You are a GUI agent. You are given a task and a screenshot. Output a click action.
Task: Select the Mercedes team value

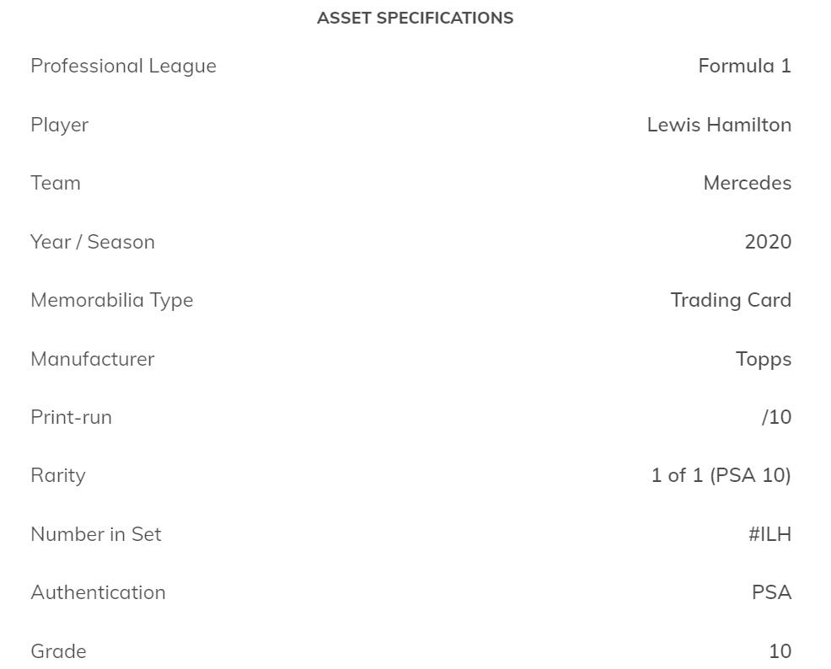(747, 183)
